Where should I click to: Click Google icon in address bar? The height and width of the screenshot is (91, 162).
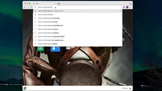coord(35,7)
